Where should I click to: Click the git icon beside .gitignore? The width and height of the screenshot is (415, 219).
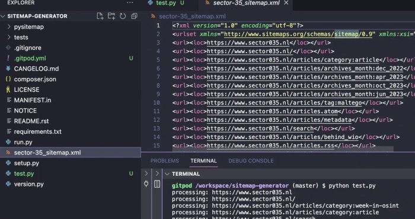coord(8,48)
